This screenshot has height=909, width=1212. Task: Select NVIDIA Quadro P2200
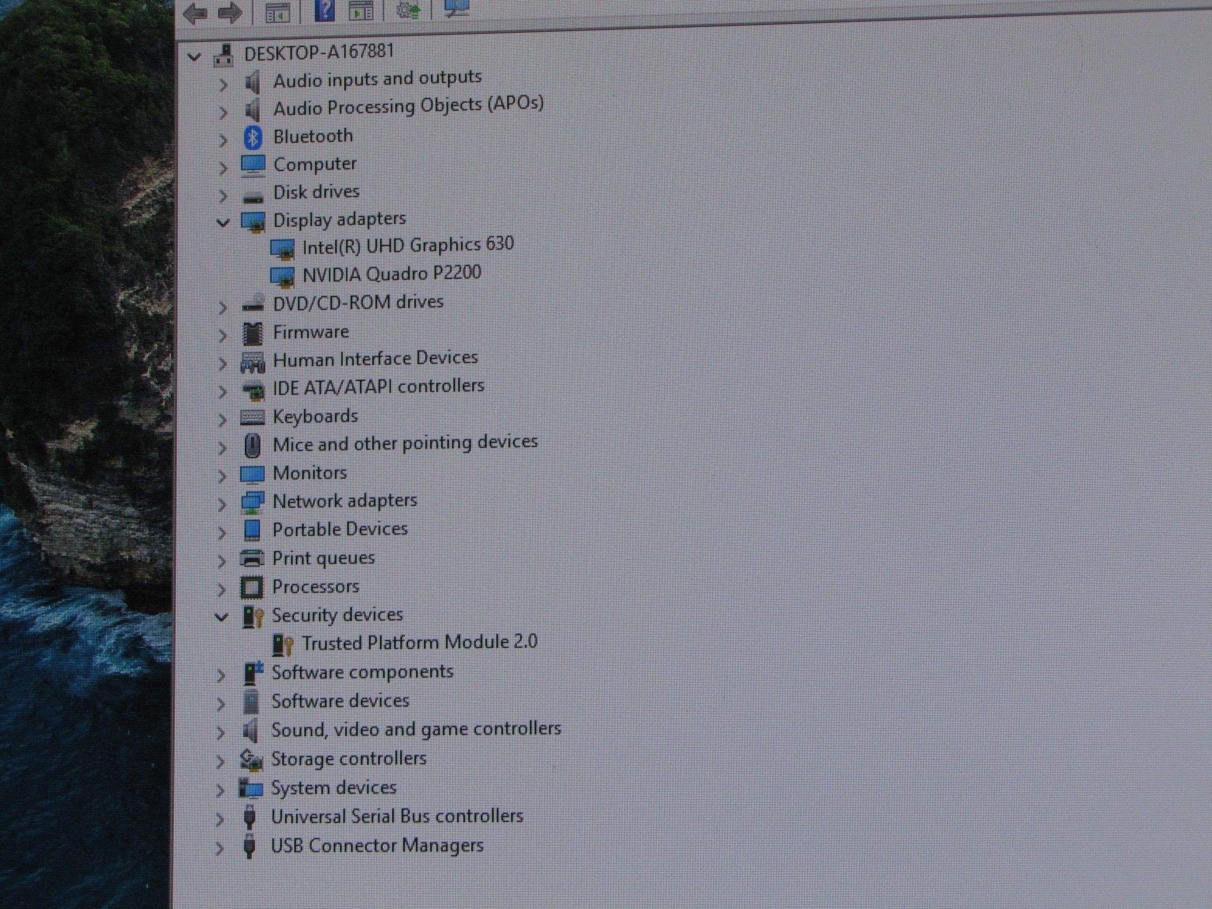pos(392,274)
